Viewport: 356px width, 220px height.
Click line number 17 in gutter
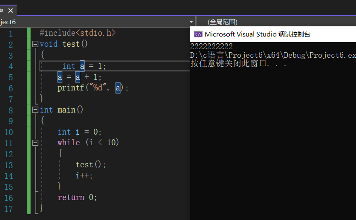click(x=9, y=209)
